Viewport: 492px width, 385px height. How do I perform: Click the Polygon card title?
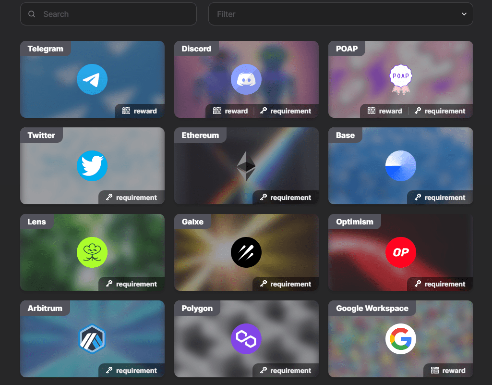point(197,308)
